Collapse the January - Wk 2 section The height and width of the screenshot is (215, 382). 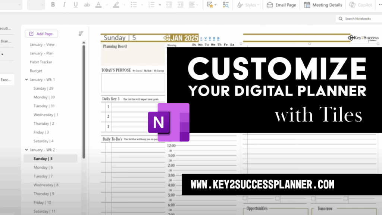click(26, 150)
